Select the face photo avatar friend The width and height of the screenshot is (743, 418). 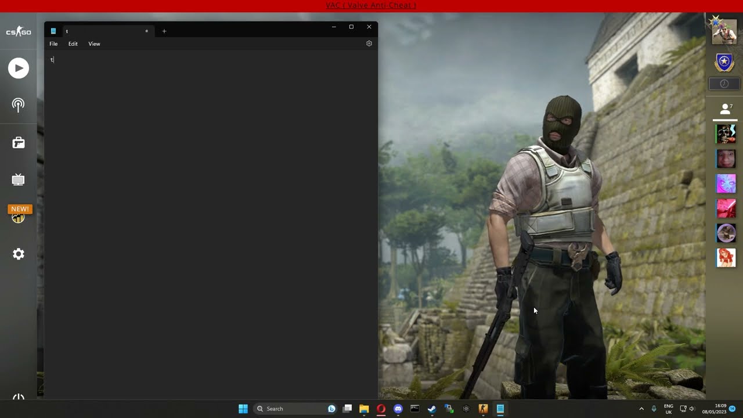coord(726,158)
